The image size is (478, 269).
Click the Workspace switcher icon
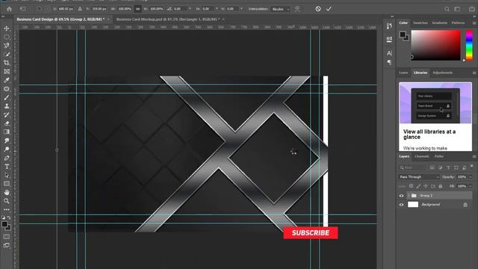(x=457, y=9)
